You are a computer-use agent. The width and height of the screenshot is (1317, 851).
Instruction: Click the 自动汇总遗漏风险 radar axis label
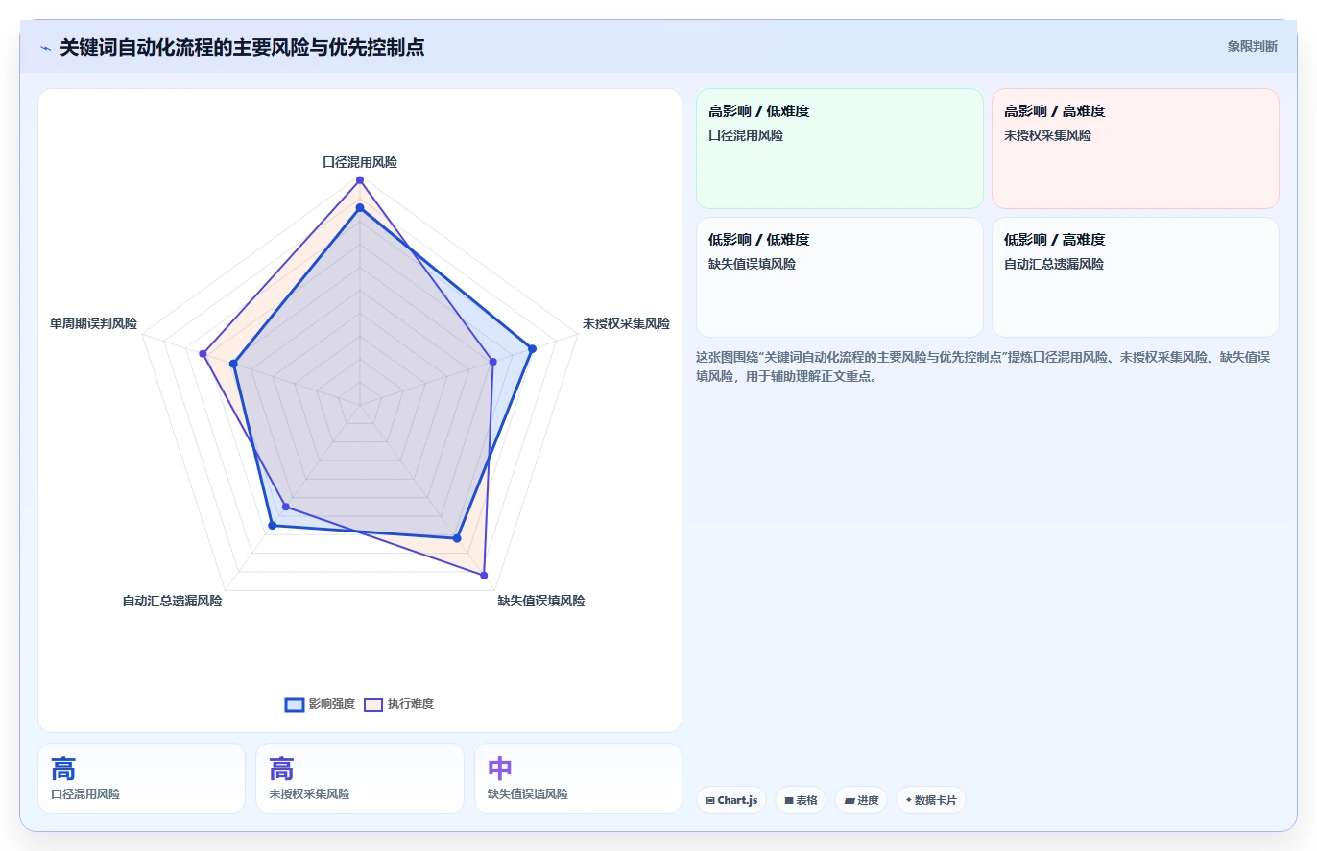pyautogui.click(x=172, y=601)
